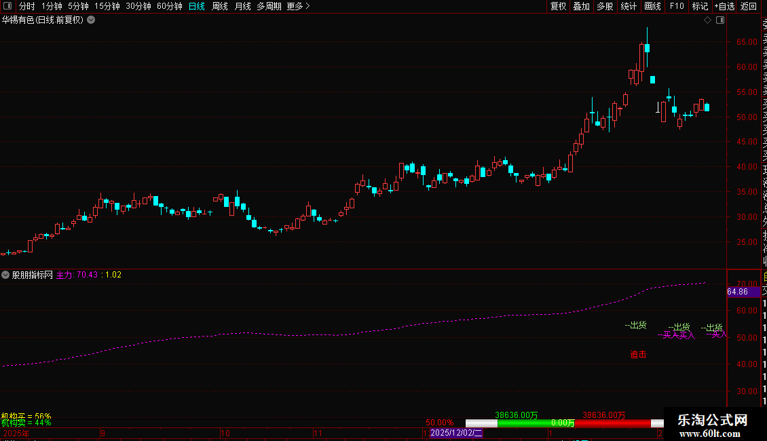Click the 0.00万 value on flow bar
Image resolution: width=767 pixels, height=441 pixels.
tap(563, 423)
